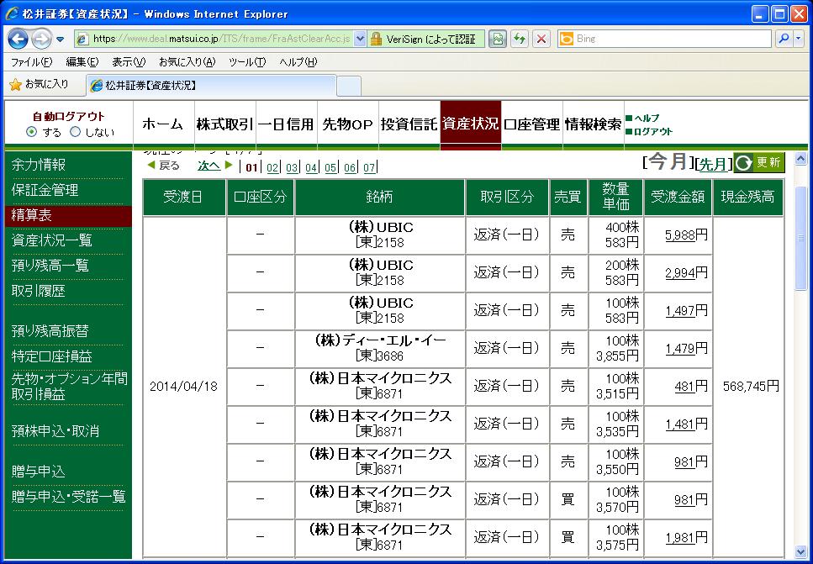The height and width of the screenshot is (564, 813).
Task: Open the 情報検索 navigation tab
Action: point(594,124)
